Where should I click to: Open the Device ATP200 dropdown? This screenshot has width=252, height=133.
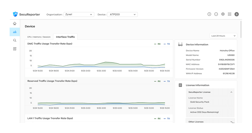tap(122, 14)
